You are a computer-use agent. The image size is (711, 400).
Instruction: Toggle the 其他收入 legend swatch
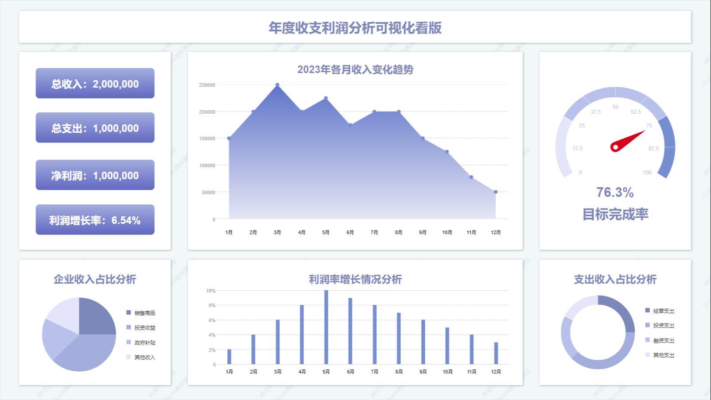pos(129,357)
